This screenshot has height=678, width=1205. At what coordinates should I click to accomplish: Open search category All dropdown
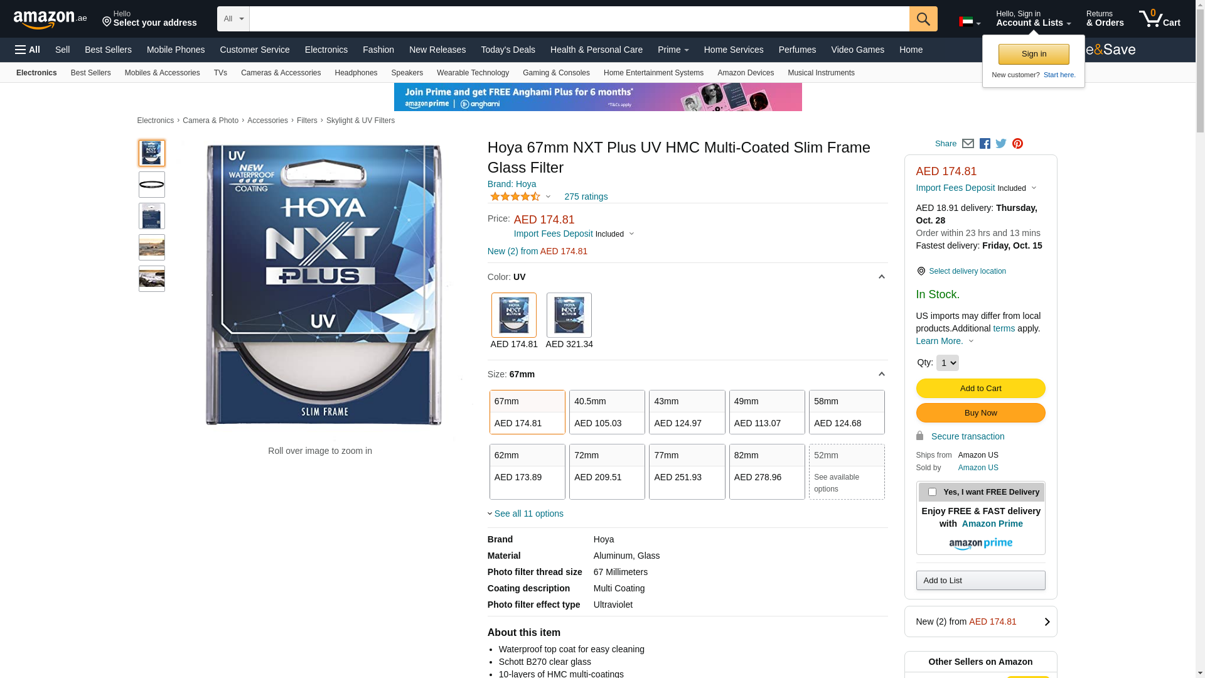point(233,19)
